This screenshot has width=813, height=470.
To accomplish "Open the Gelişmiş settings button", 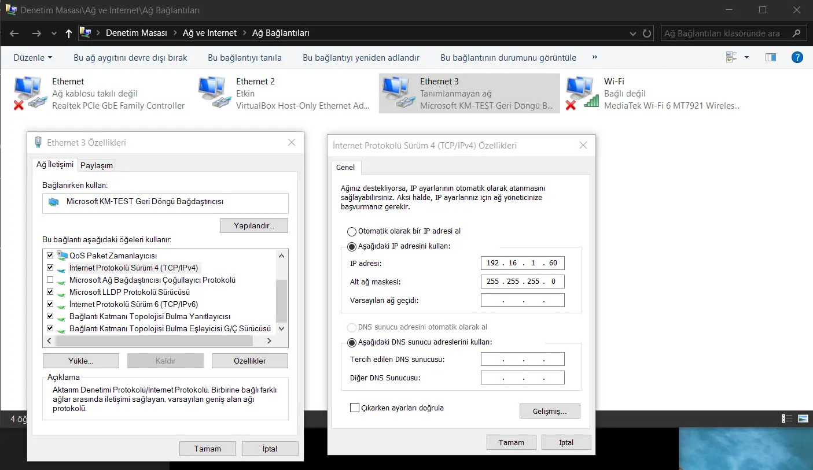I will pos(549,411).
